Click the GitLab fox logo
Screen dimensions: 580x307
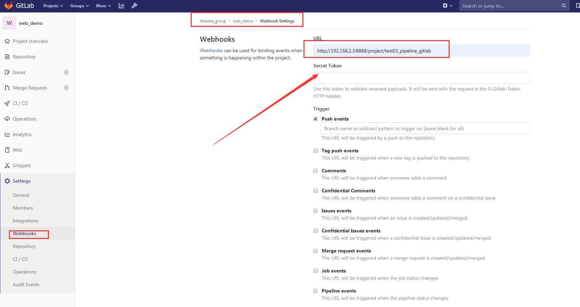click(8, 6)
